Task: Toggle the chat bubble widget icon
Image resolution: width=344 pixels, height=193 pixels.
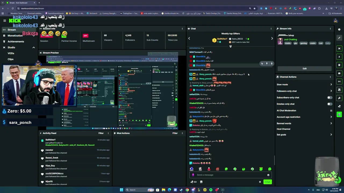Action: click(x=339, y=73)
